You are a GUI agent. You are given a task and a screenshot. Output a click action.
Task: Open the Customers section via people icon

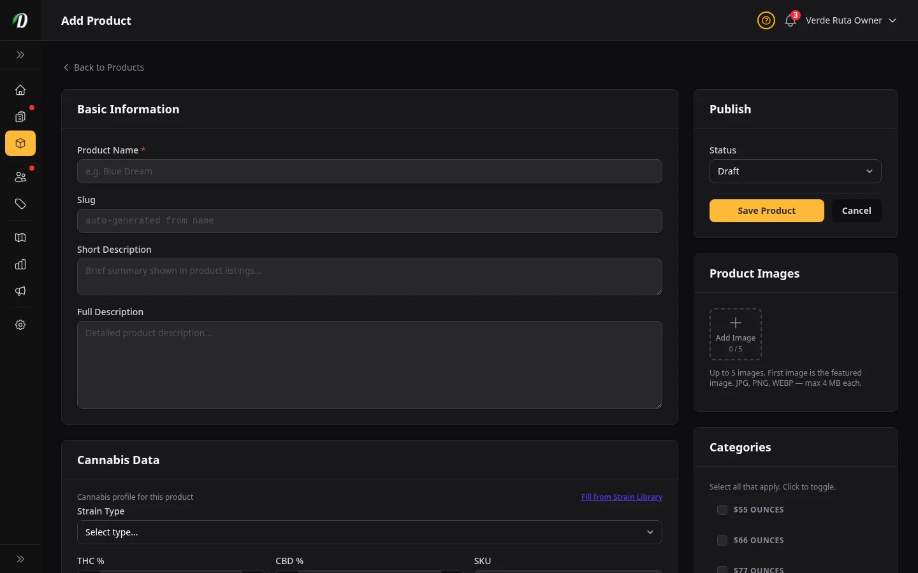point(20,177)
